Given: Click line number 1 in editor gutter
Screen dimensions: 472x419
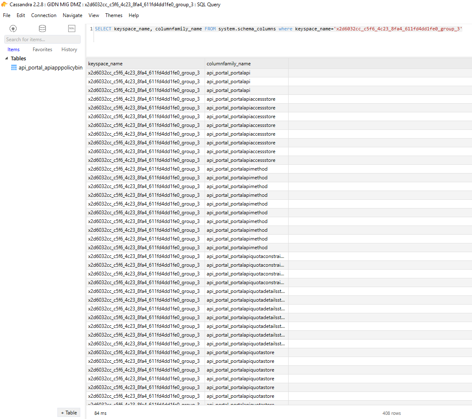Looking at the screenshot, I should pyautogui.click(x=91, y=29).
